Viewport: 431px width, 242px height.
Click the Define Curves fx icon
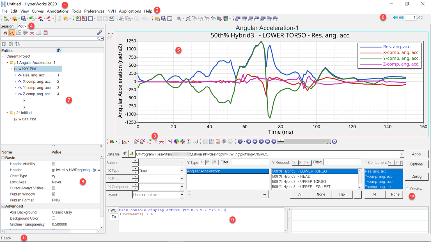click(143, 142)
